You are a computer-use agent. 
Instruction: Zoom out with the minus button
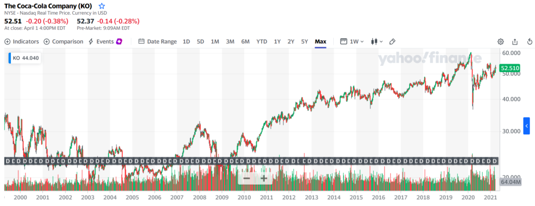coord(247,178)
